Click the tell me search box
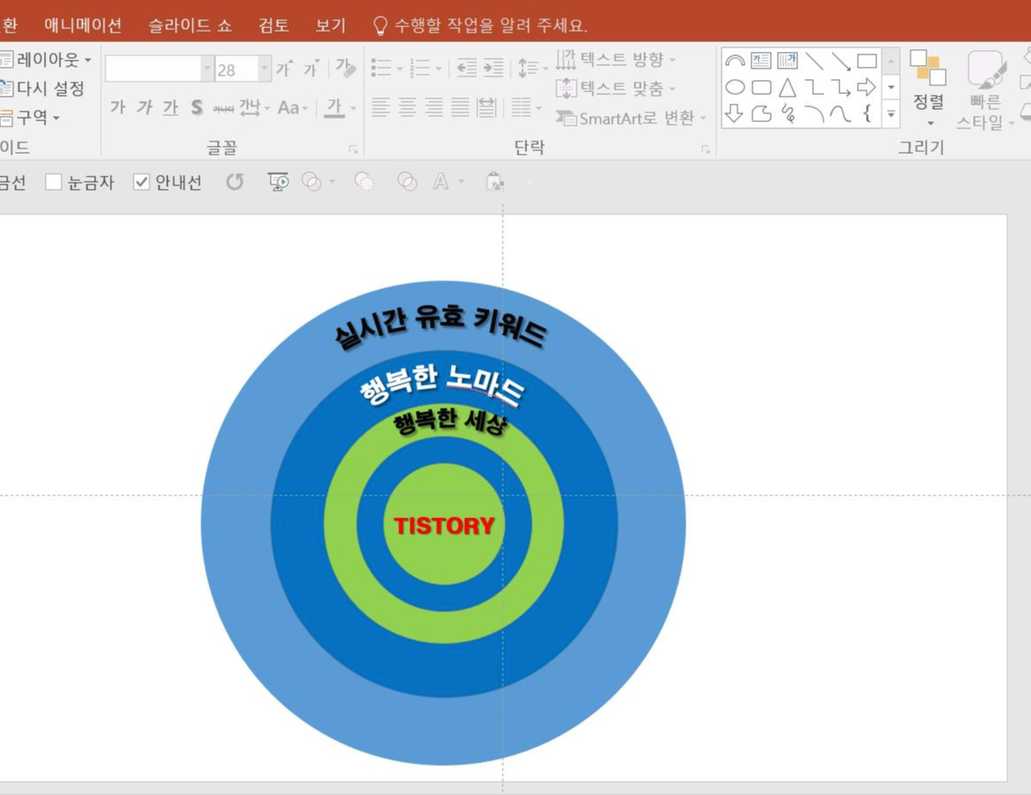Viewport: 1031px width, 795px height. (480, 25)
